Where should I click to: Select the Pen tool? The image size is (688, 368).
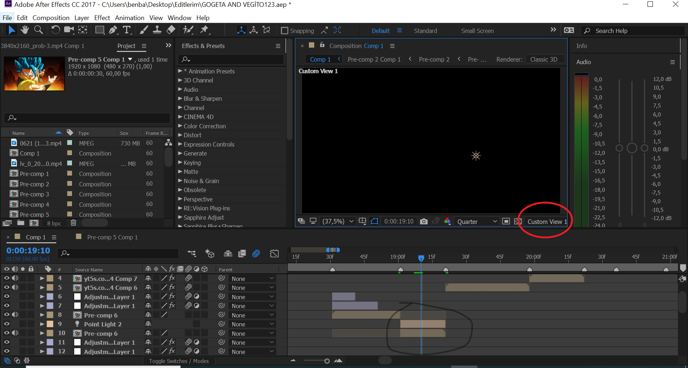pos(113,30)
